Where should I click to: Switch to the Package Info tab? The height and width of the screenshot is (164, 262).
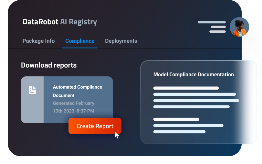[x=38, y=41]
